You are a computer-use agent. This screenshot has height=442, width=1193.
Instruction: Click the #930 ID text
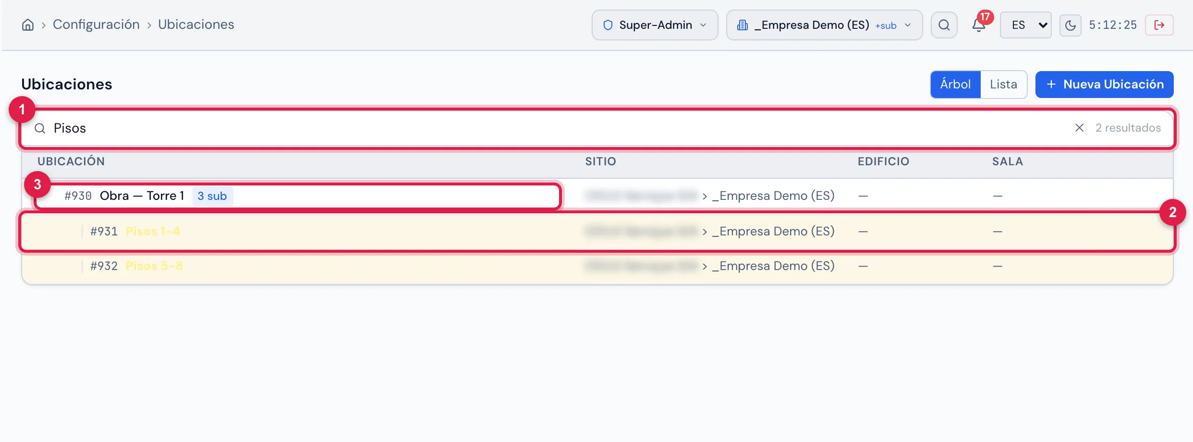pos(78,196)
